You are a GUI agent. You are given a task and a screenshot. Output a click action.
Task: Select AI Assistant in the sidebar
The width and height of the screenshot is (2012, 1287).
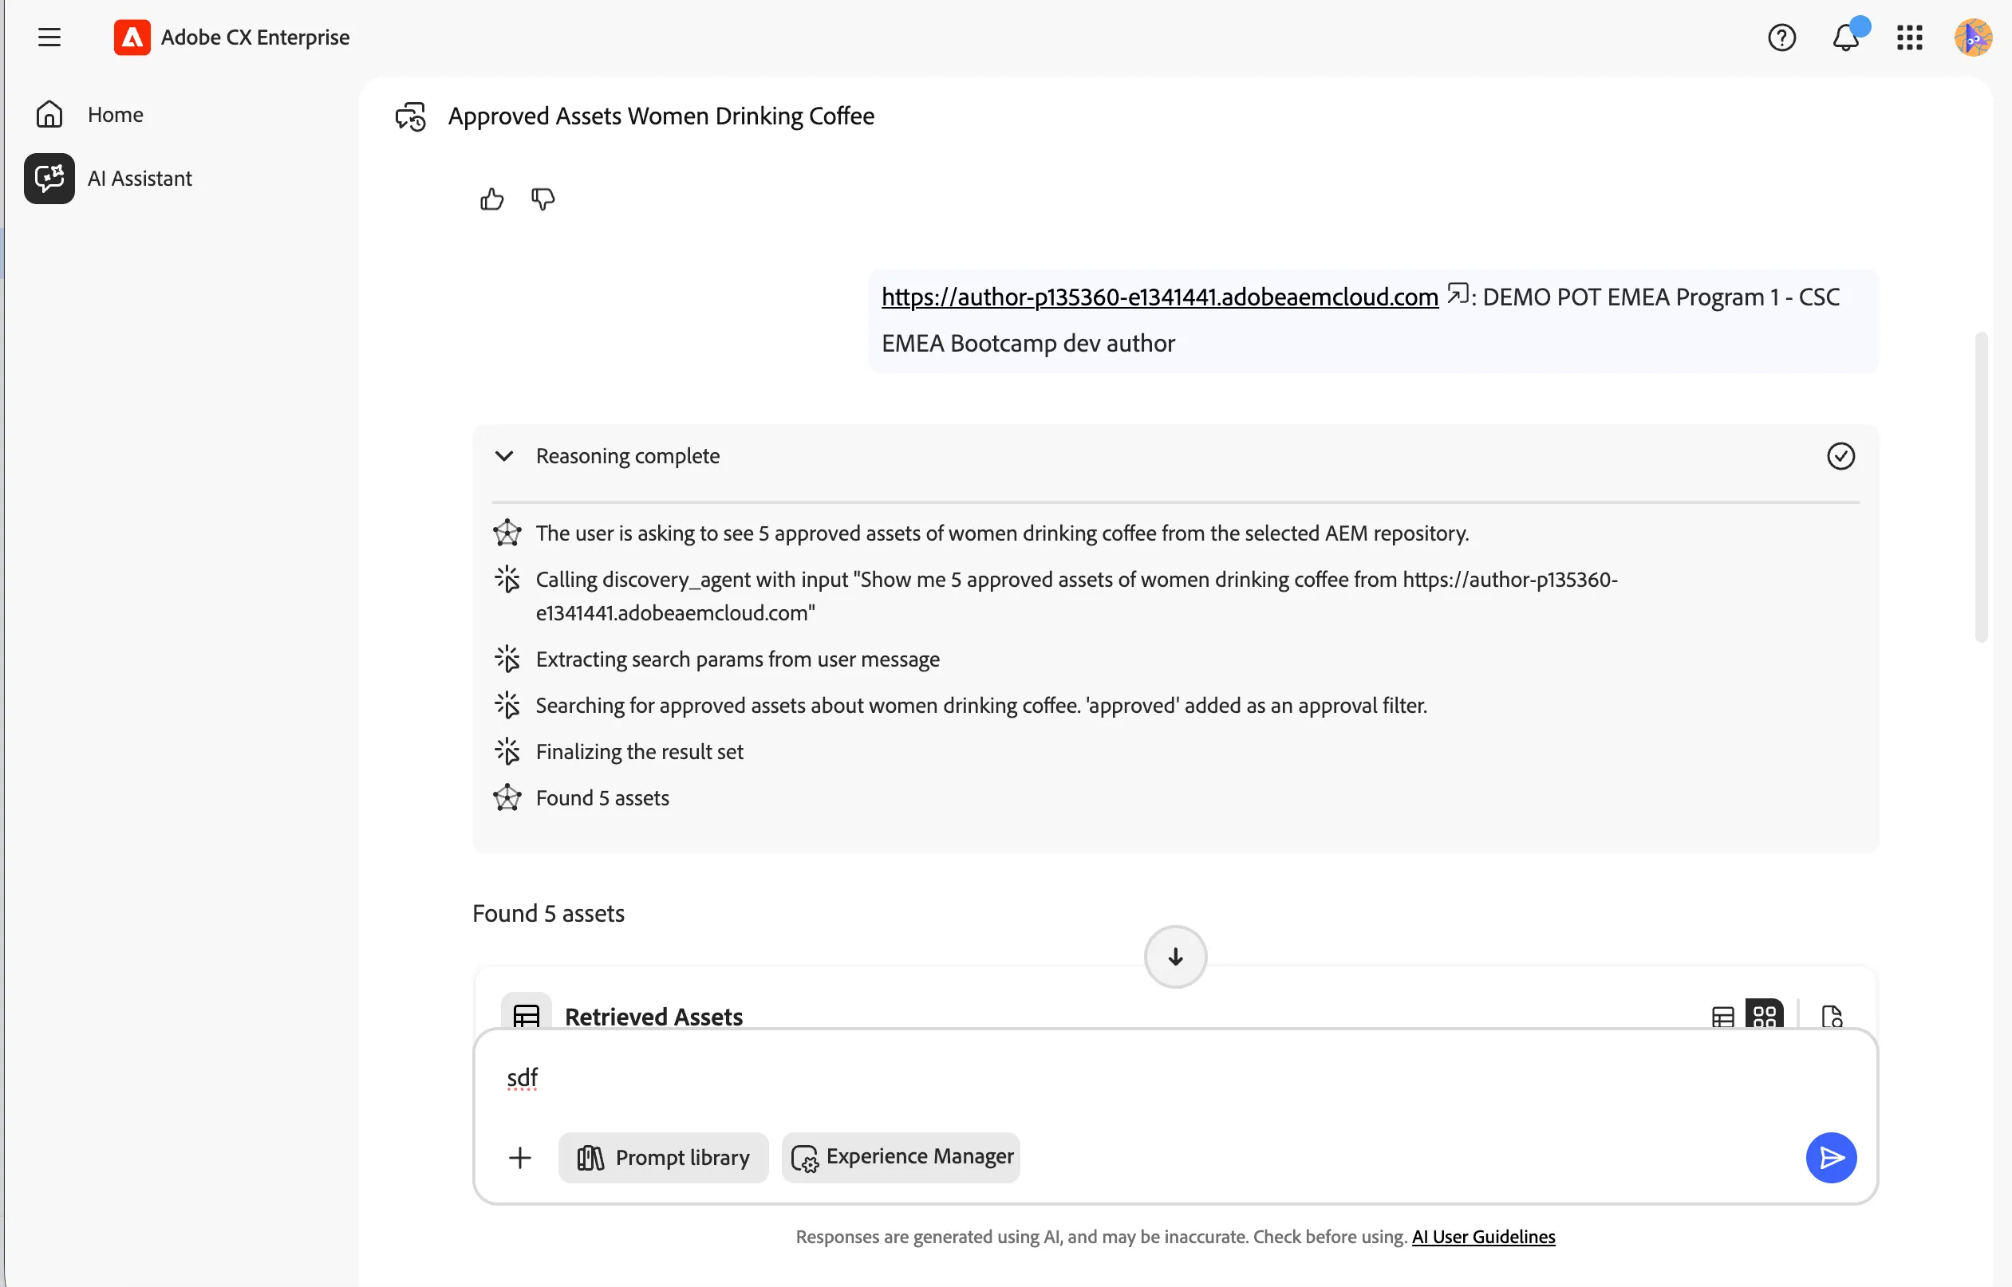(x=108, y=178)
